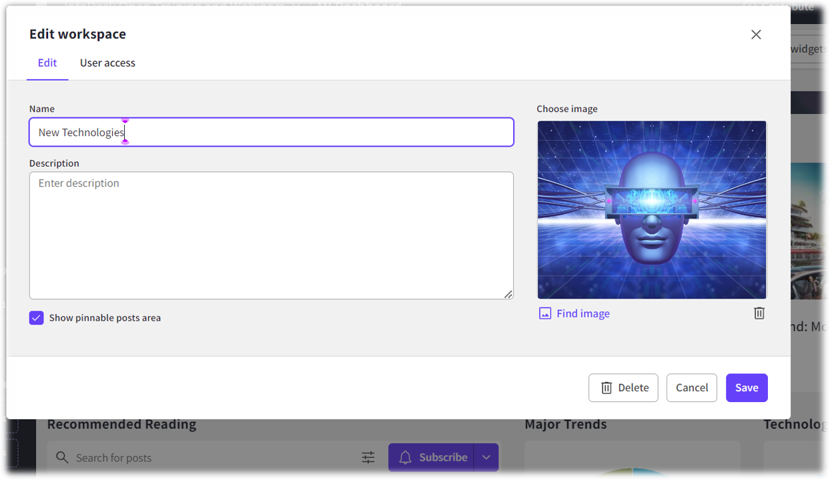Click the bell icon on the Subscribe button
This screenshot has width=830, height=480.
405,457
